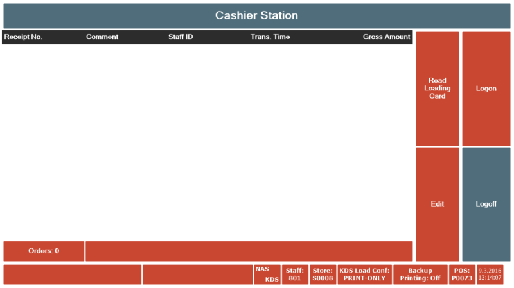
Task: Click the empty receipt list area
Action: [x=207, y=142]
